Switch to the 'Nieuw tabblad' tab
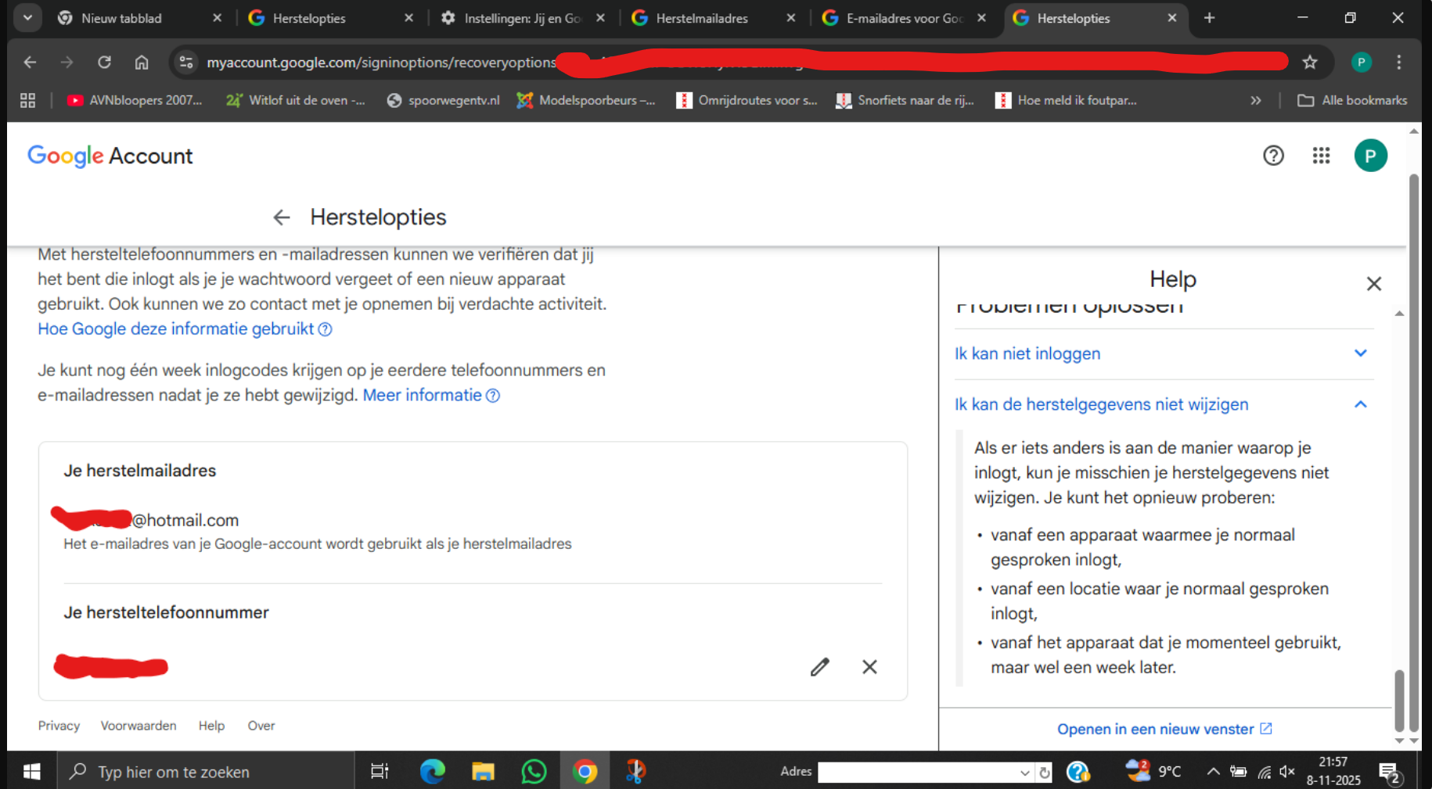This screenshot has height=789, width=1432. click(x=141, y=18)
